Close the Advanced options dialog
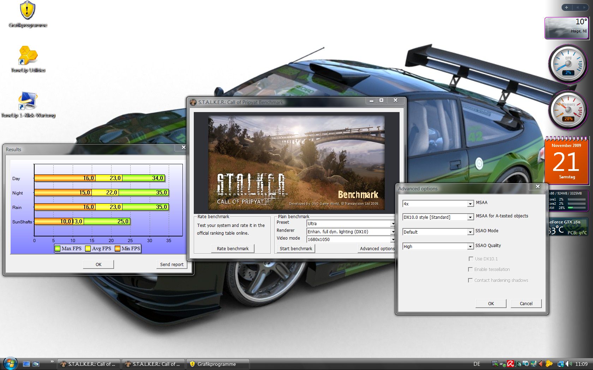 coord(538,186)
